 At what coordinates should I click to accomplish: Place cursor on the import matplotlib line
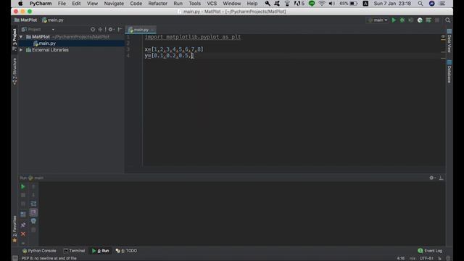coord(193,37)
